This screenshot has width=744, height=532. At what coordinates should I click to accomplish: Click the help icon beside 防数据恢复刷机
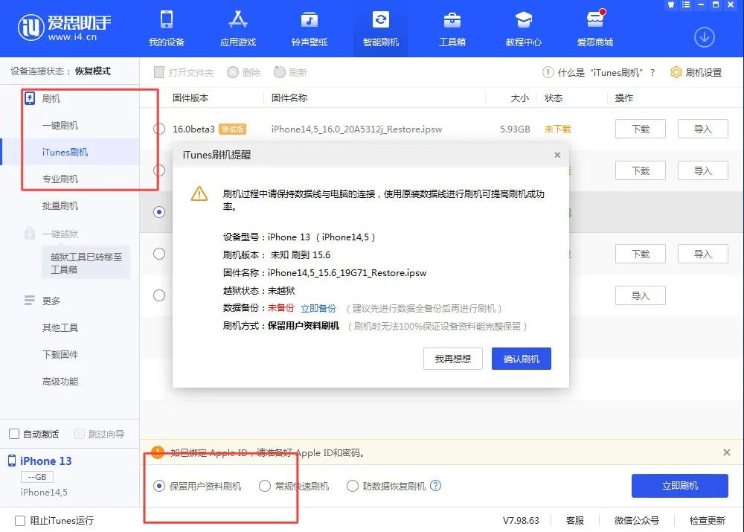437,486
